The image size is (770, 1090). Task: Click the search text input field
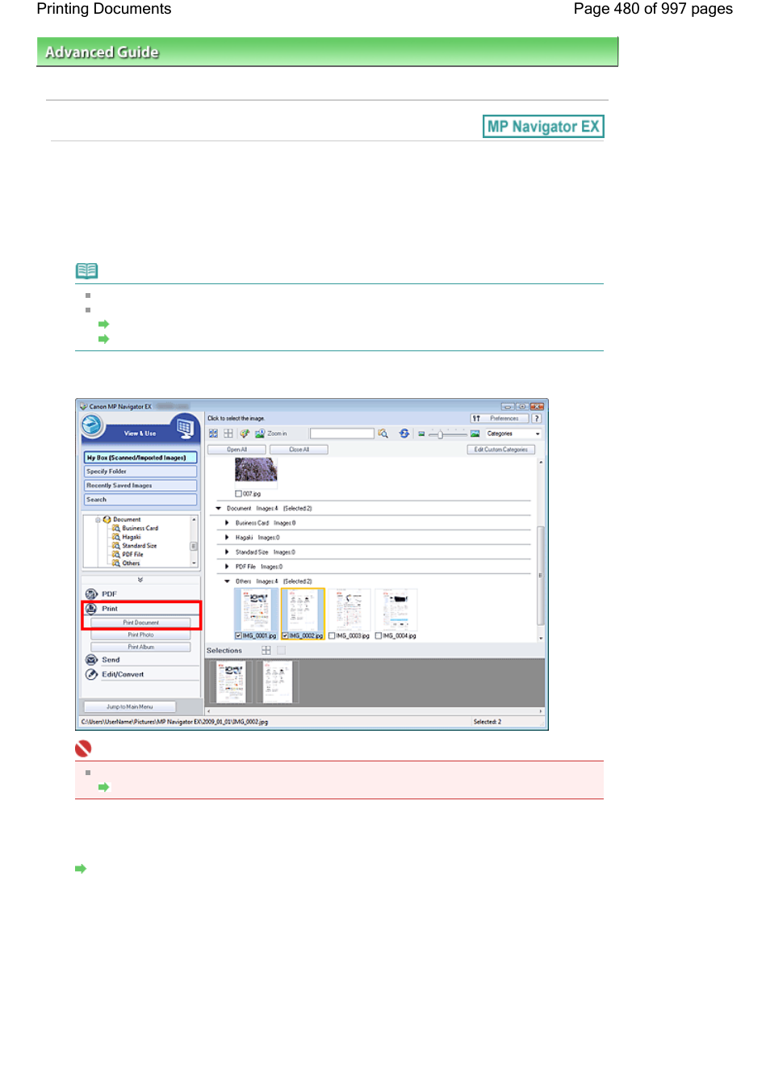[342, 434]
